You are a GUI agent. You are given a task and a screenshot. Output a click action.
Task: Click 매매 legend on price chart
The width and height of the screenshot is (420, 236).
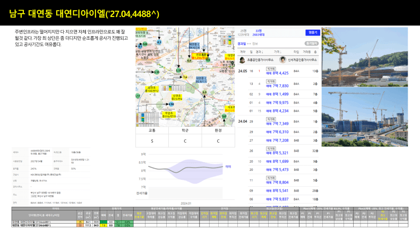228,167
